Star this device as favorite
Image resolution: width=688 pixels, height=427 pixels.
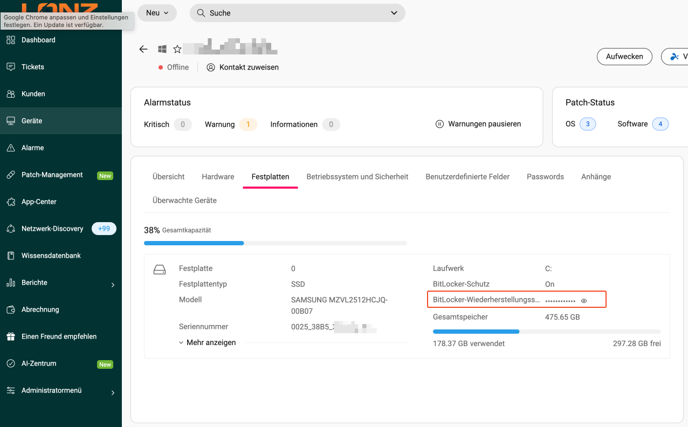(177, 49)
